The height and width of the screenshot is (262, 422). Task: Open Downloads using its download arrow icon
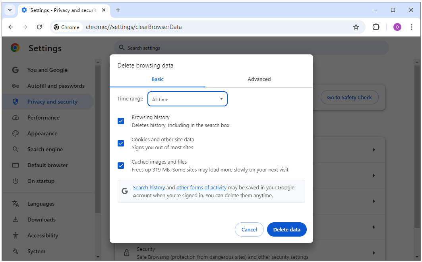15,220
